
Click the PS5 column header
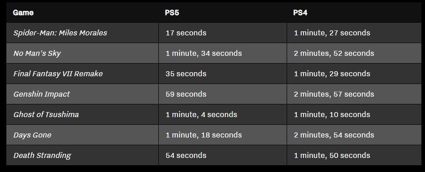(223, 12)
